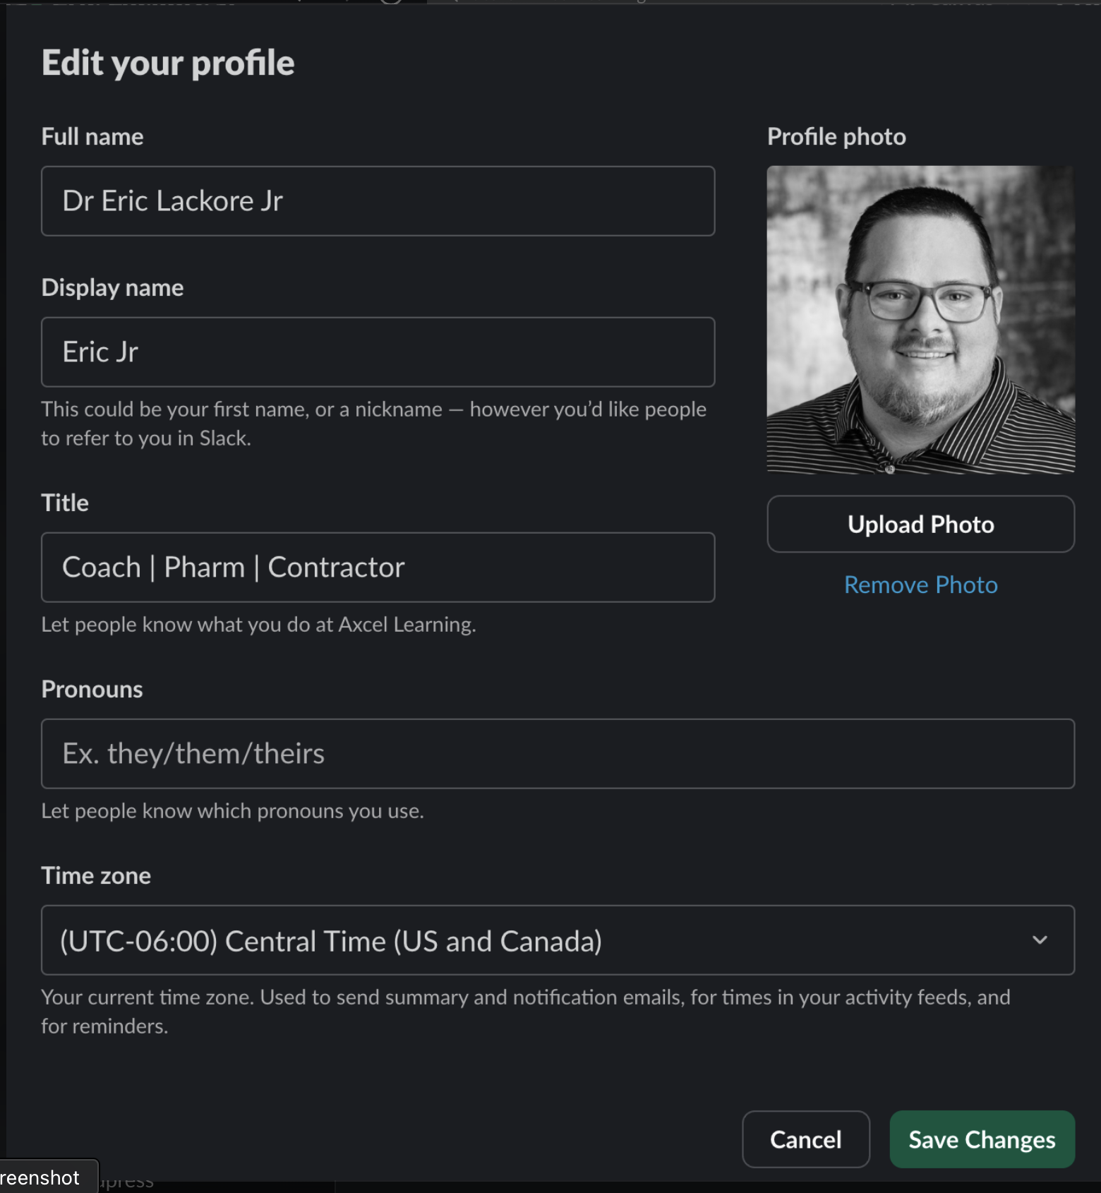Click the "Title" field label

coord(65,503)
